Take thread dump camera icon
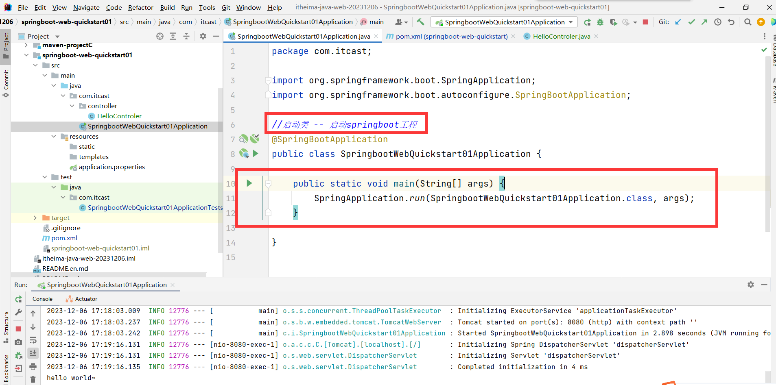This screenshot has width=776, height=385. pyautogui.click(x=18, y=342)
